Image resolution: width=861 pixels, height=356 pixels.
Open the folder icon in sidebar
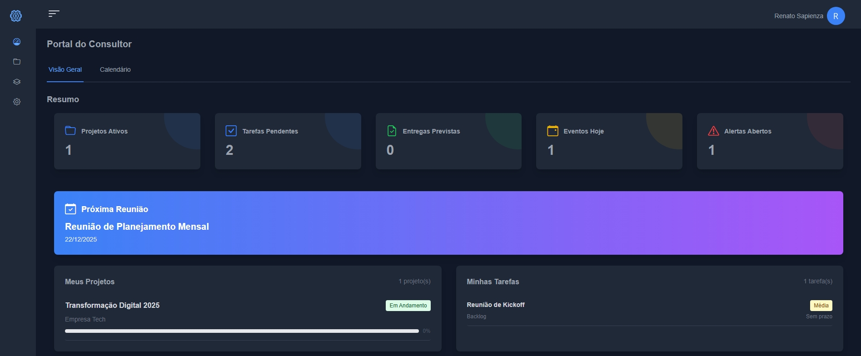coord(17,62)
